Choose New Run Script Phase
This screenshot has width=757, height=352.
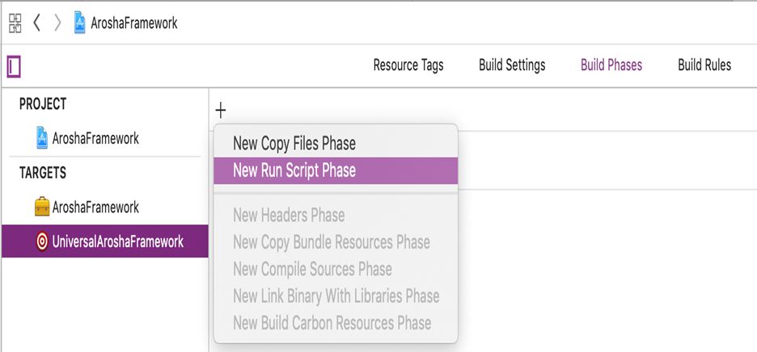[x=336, y=170]
